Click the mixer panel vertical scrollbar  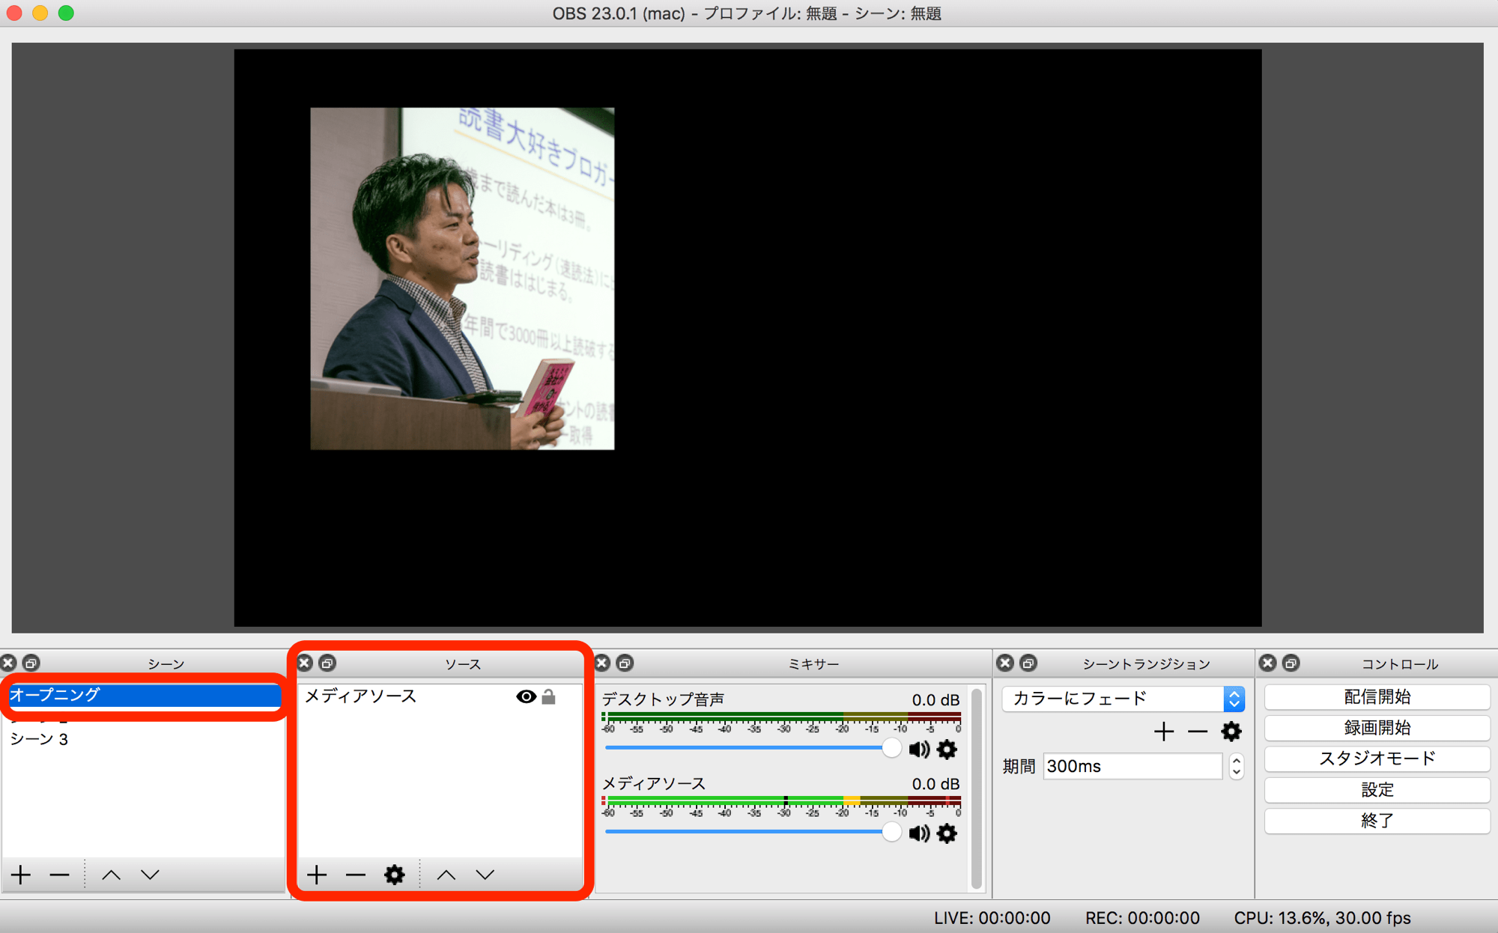(x=976, y=788)
